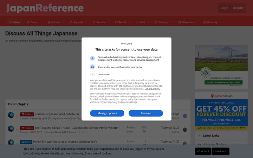Screen dimensions: 253x158
Task: Click Learn more in cookie banner
Action: pyautogui.click(x=220, y=151)
